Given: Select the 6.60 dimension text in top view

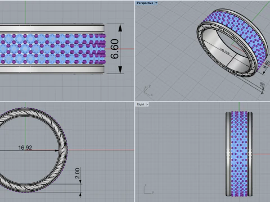Looking at the screenshot, I should click(x=115, y=49).
